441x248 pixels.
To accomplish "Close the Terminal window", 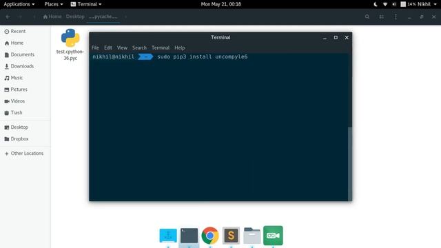I will 347,37.
